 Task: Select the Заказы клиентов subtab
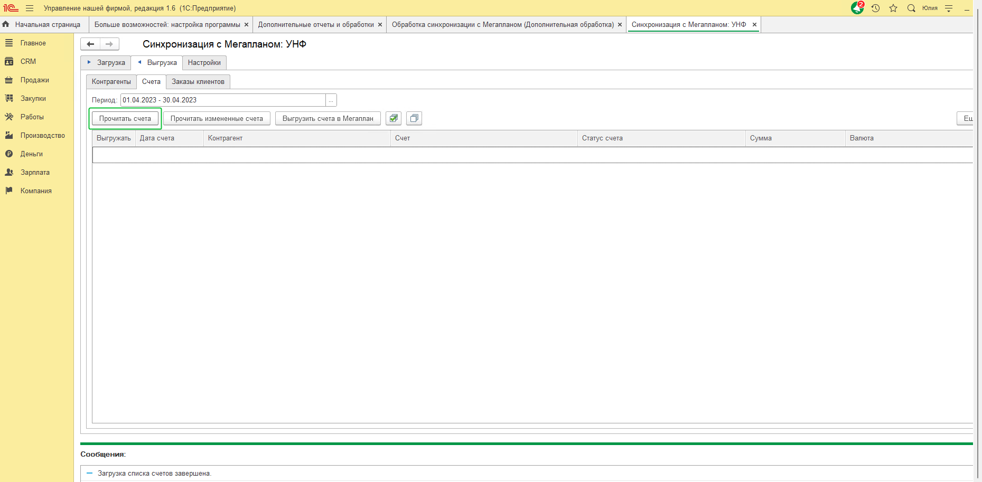(198, 81)
